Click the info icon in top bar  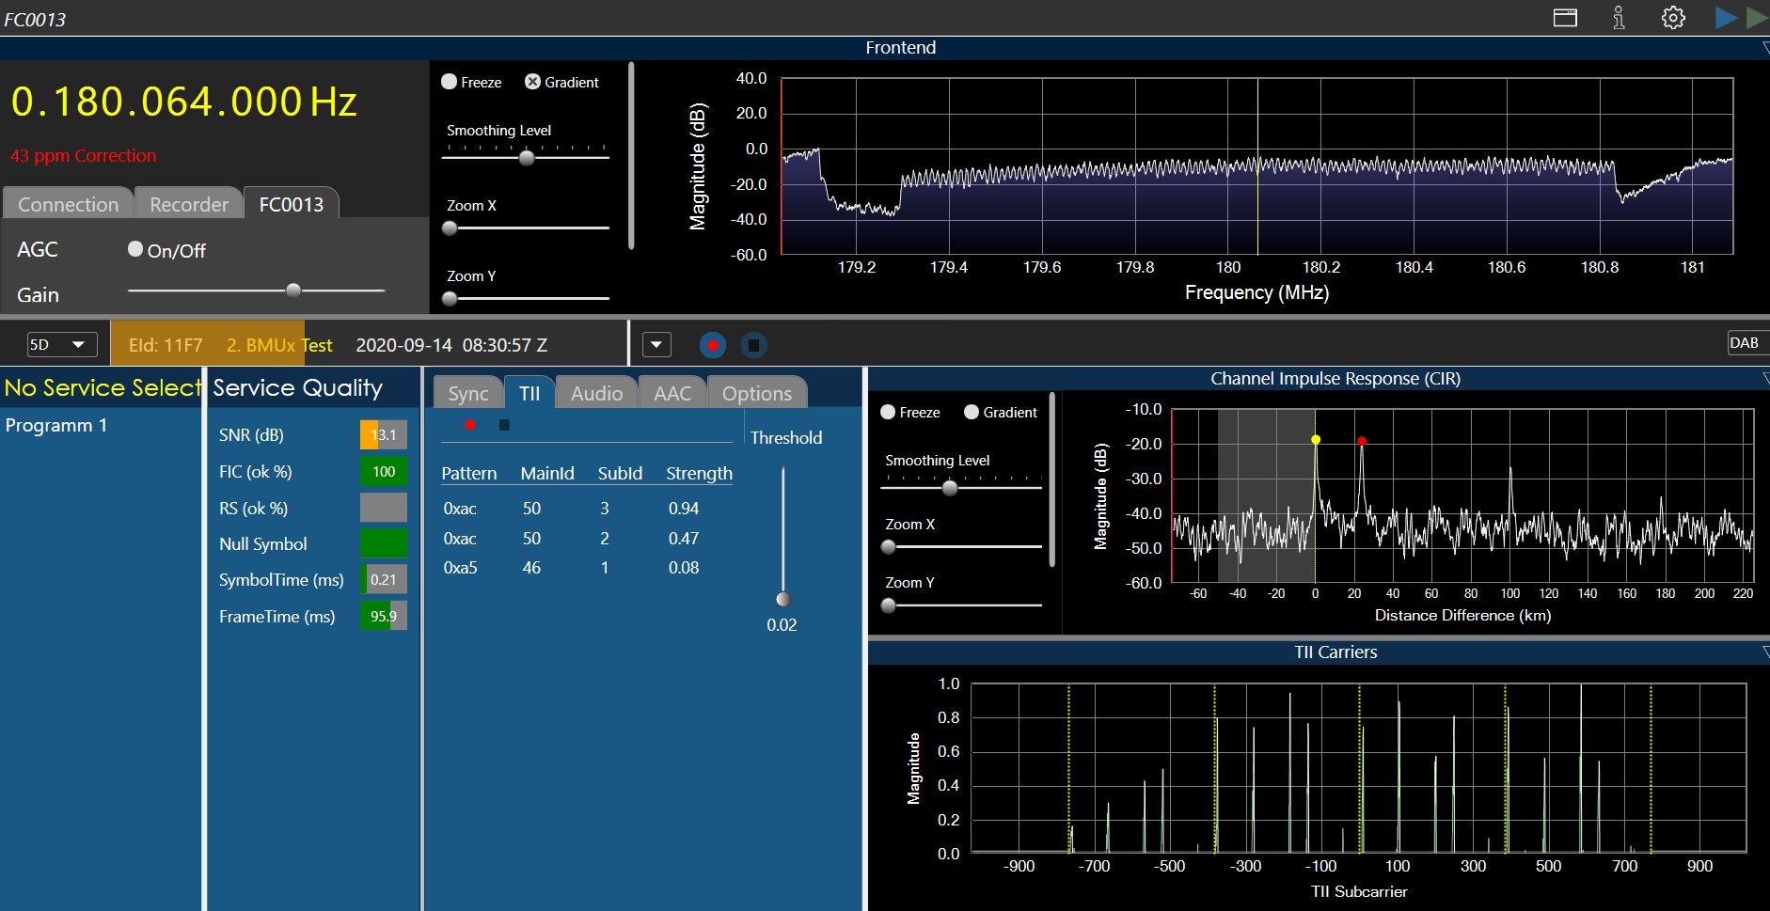click(1619, 18)
